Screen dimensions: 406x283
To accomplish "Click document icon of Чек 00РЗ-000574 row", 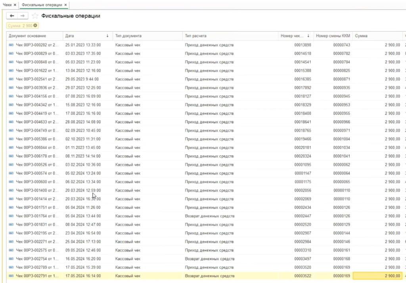I will point(11,173).
